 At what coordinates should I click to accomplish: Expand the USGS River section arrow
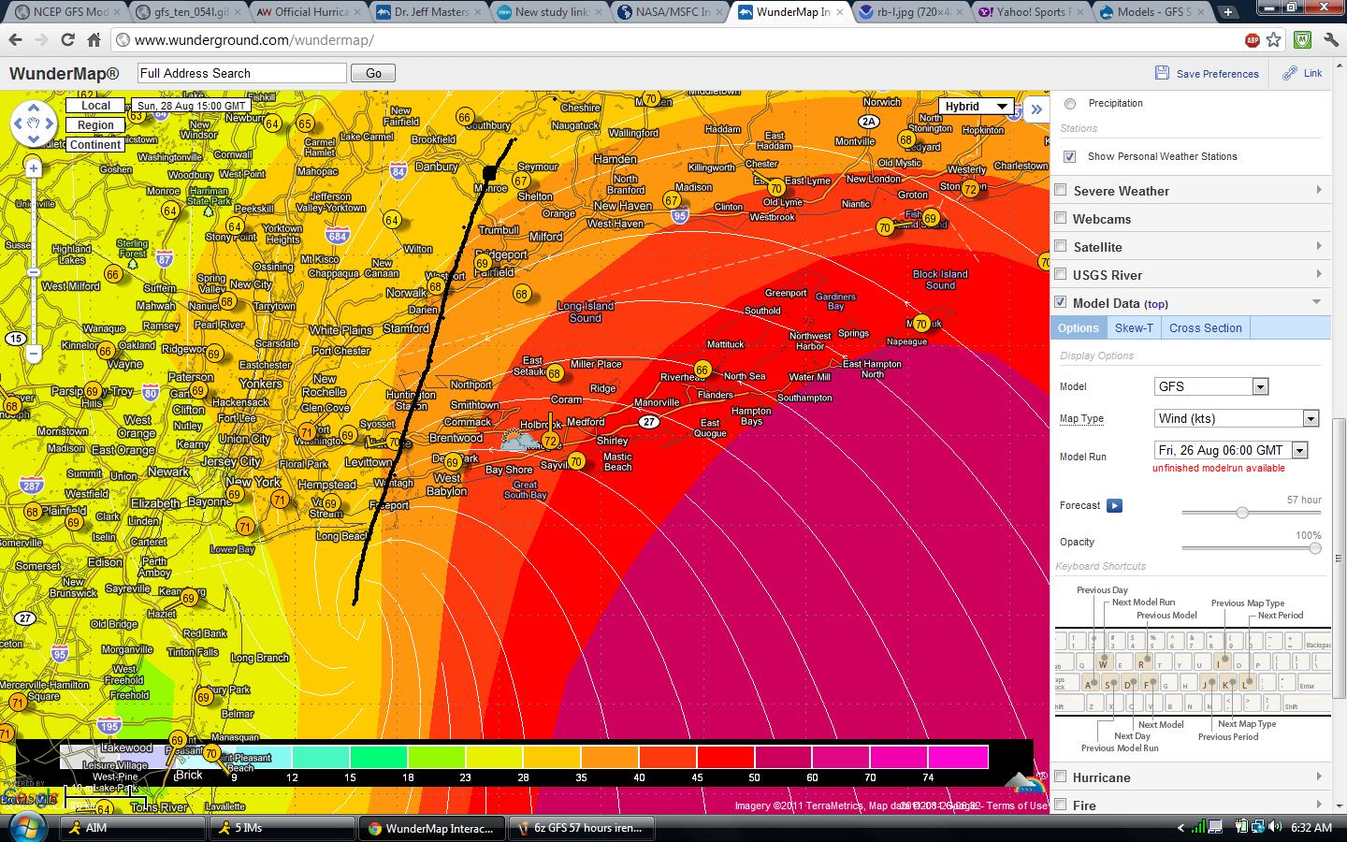click(1319, 274)
